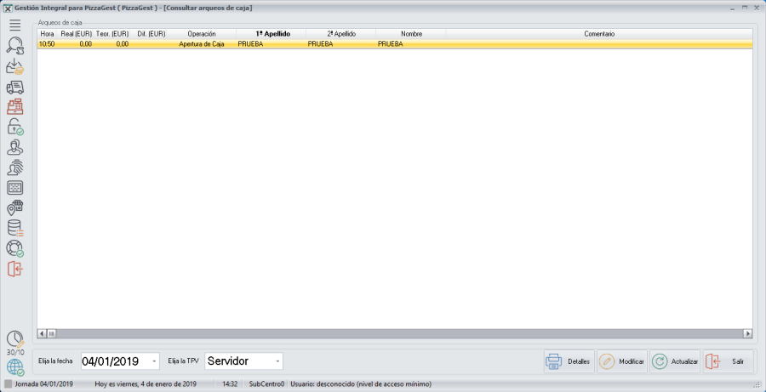This screenshot has width=766, height=392.
Task: Click the padlock with checkmark icon
Action: 14,128
